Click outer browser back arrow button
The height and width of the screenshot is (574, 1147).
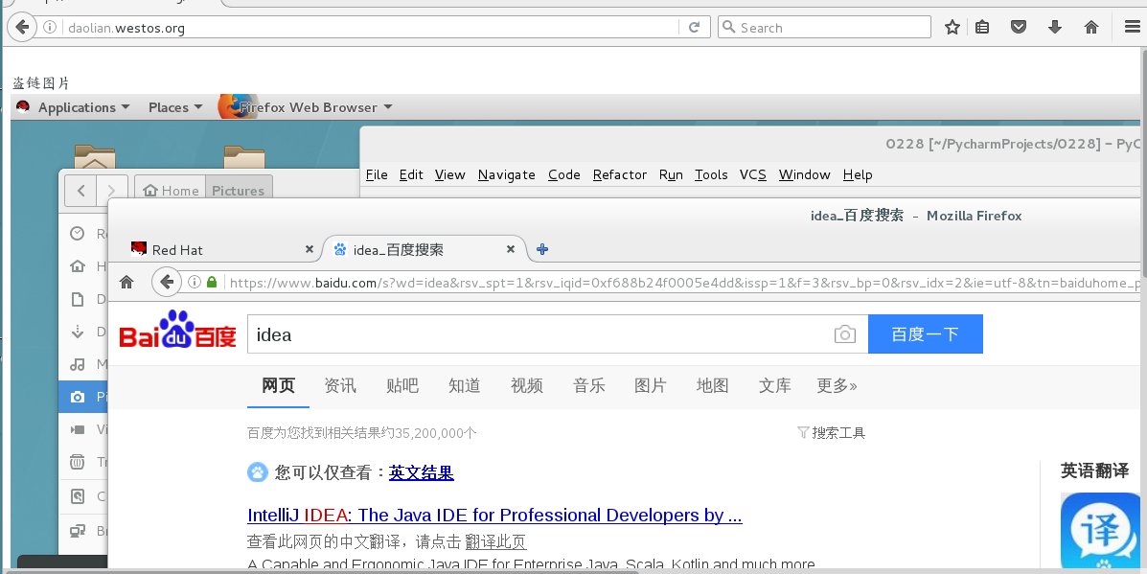coord(22,27)
